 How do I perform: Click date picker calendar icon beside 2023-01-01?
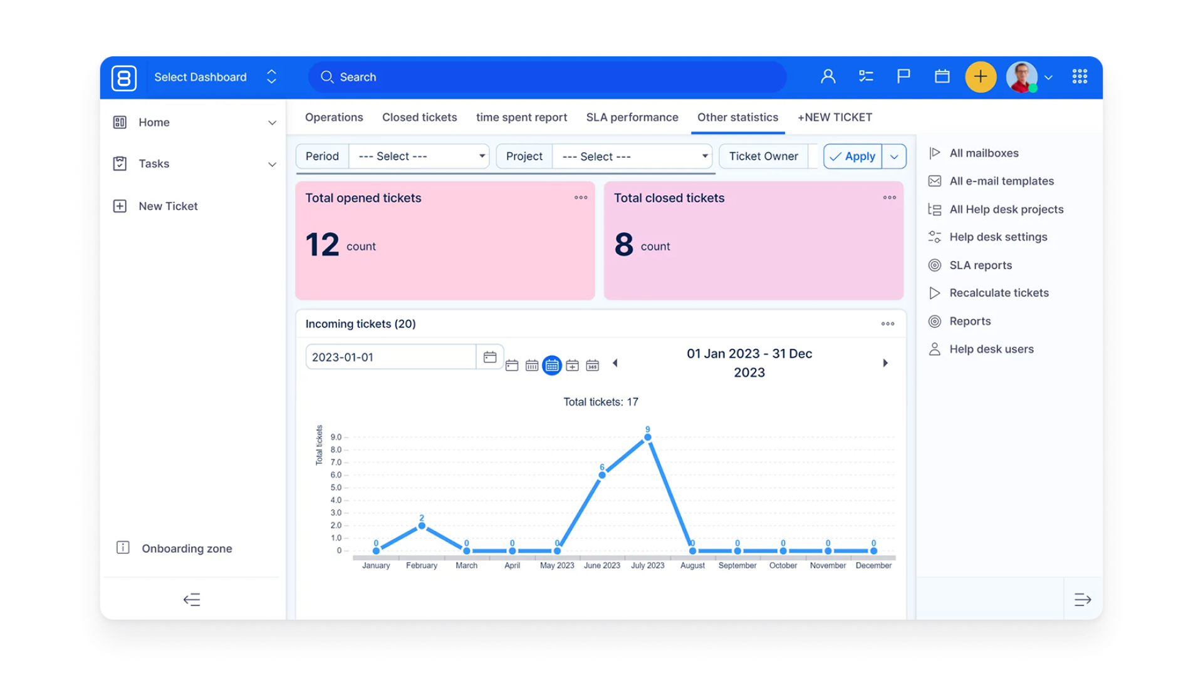point(490,357)
